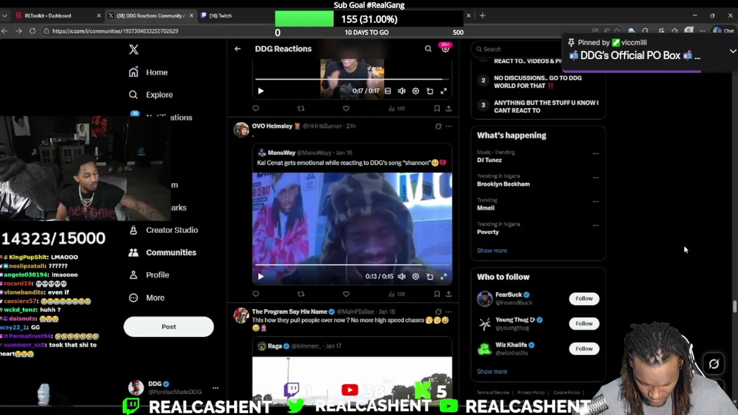738x415 pixels.
Task: Open more options on OVO Helmsley post
Action: tap(449, 126)
